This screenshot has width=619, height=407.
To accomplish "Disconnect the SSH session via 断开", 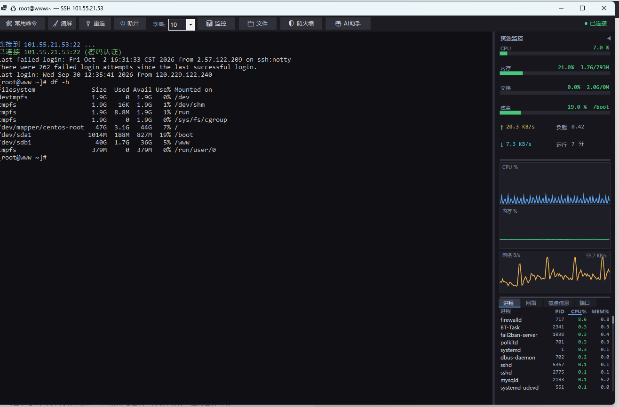I will pos(129,24).
